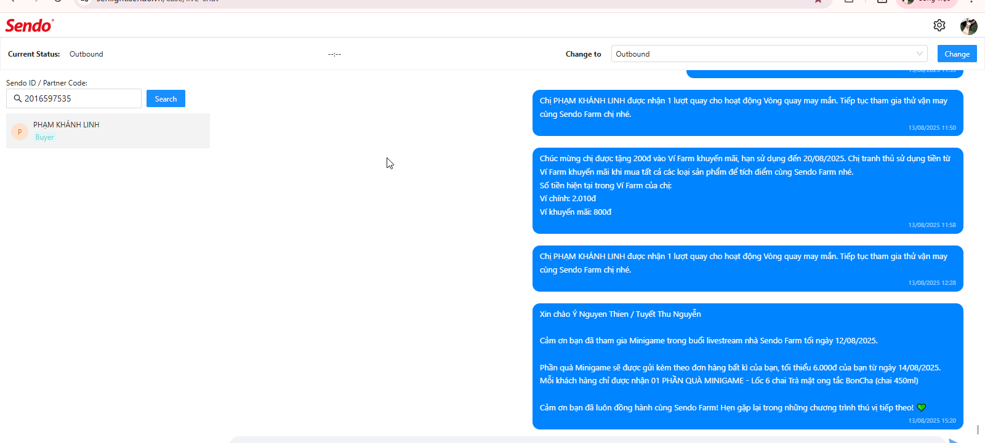Image resolution: width=985 pixels, height=443 pixels.
Task: Open the settings gear icon
Action: tap(939, 25)
